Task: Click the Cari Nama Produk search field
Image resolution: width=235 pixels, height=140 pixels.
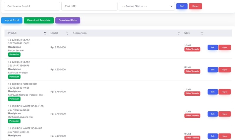Action: tap(32, 6)
